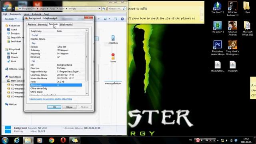
Task: Pause recording via red tray button
Action: [198, 140]
